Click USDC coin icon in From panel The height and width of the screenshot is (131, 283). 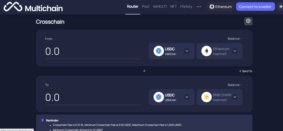[159, 51]
